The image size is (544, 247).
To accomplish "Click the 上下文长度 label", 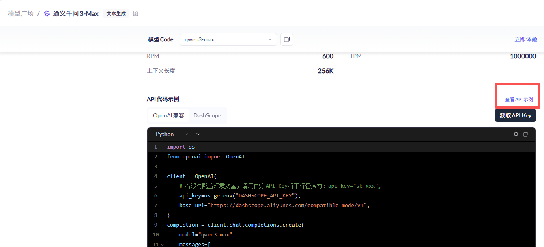I will pyautogui.click(x=161, y=71).
